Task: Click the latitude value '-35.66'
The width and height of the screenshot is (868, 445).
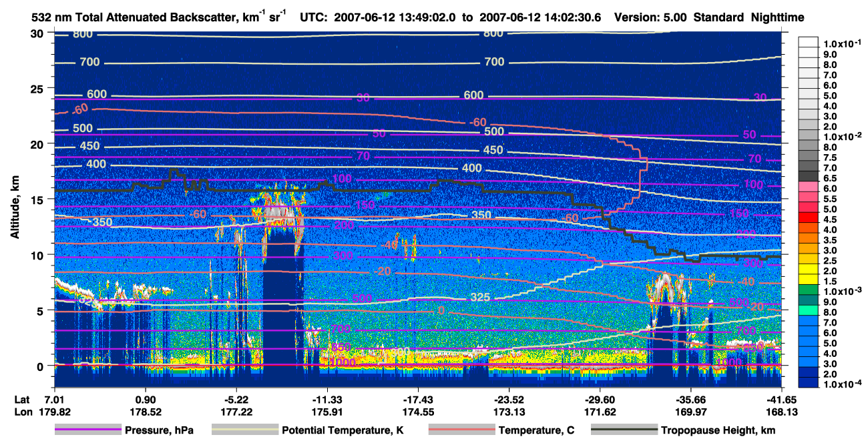Action: (x=690, y=399)
